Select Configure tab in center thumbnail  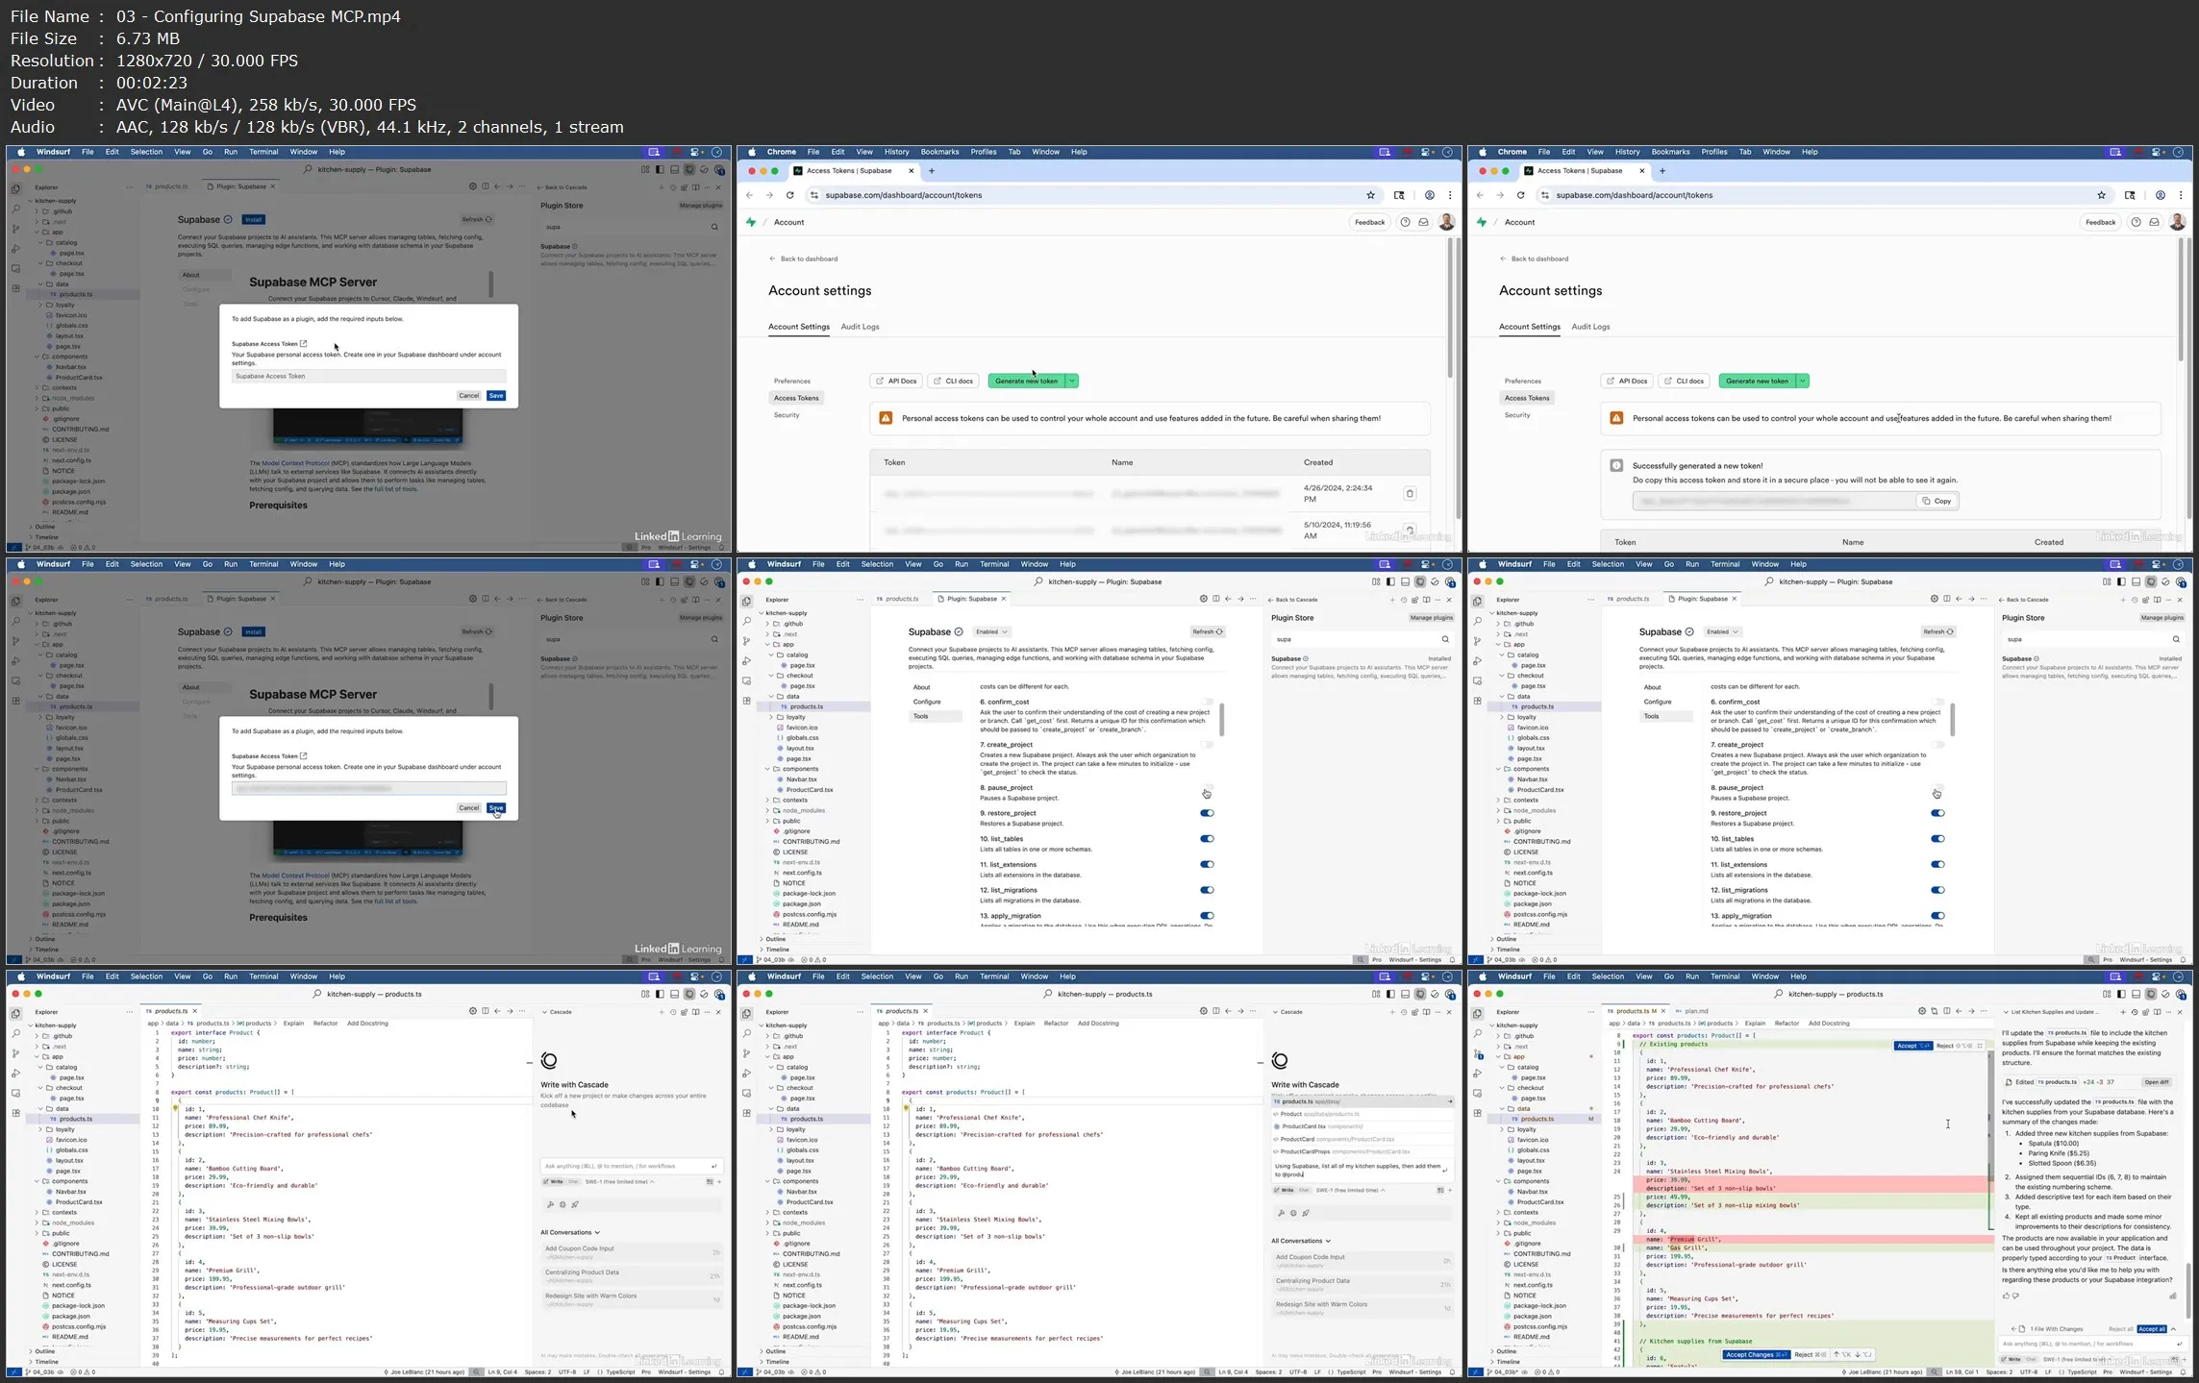tap(927, 702)
